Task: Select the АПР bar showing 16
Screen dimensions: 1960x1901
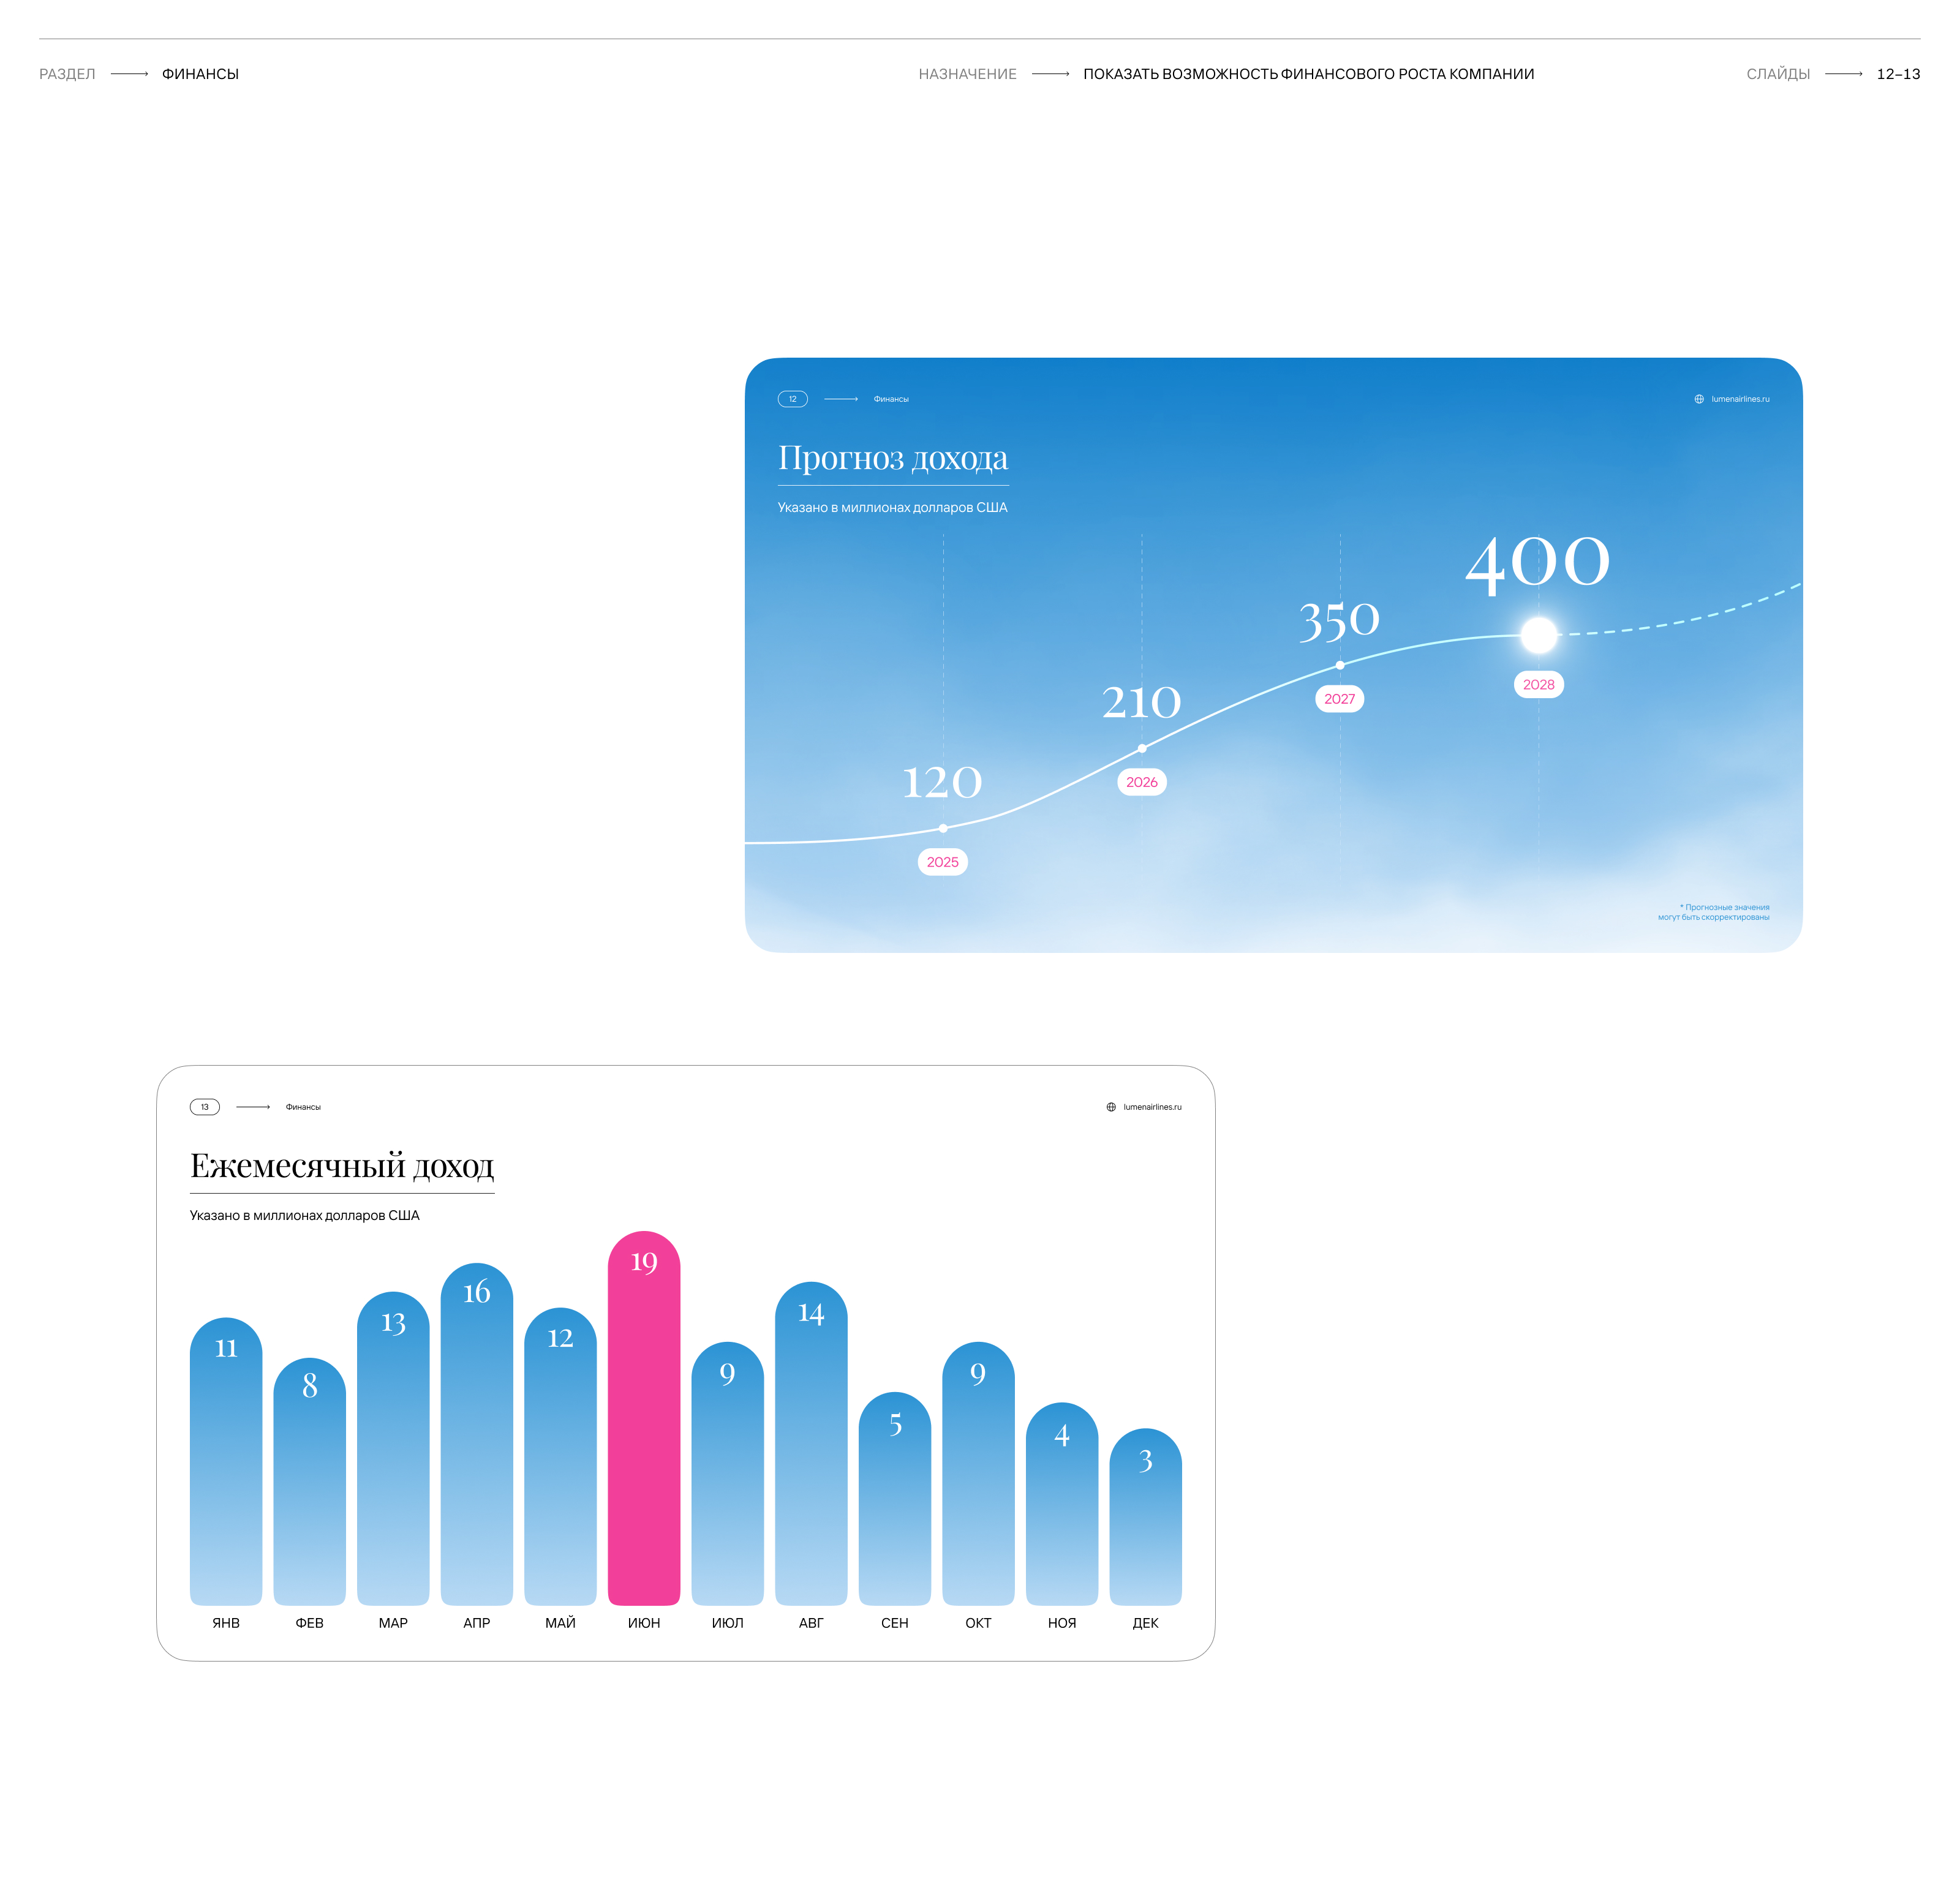Action: [476, 1435]
